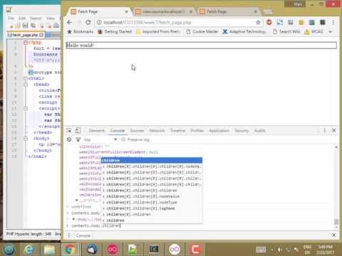The height and width of the screenshot is (256, 342).
Task: Open the Cookie Master bookmark
Action: point(202,31)
